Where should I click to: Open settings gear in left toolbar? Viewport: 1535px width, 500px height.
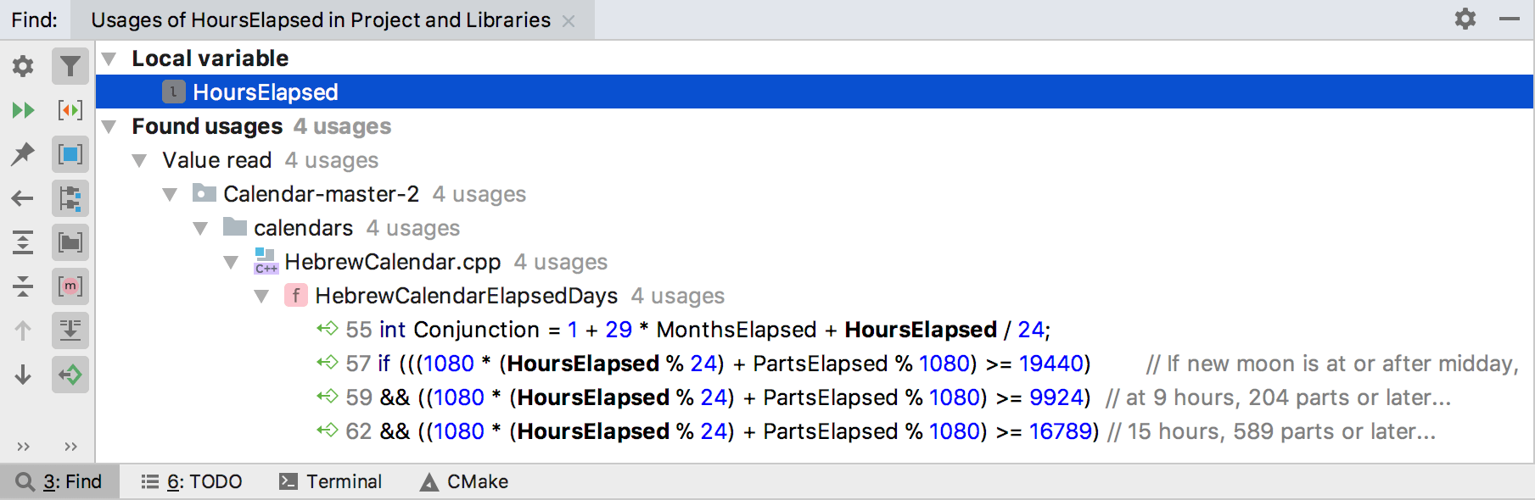pos(23,66)
